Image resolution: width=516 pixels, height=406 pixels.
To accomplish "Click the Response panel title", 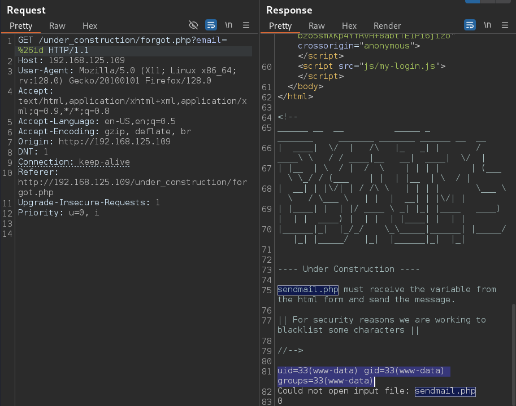I will point(289,10).
